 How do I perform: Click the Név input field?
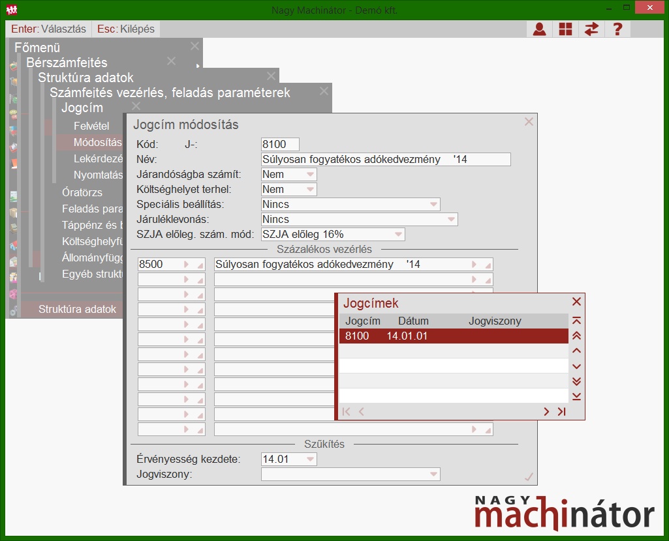[386, 159]
